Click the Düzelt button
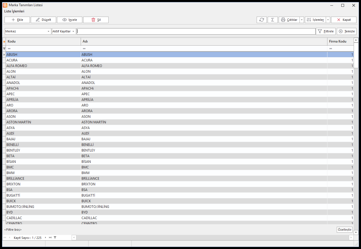 point(43,20)
